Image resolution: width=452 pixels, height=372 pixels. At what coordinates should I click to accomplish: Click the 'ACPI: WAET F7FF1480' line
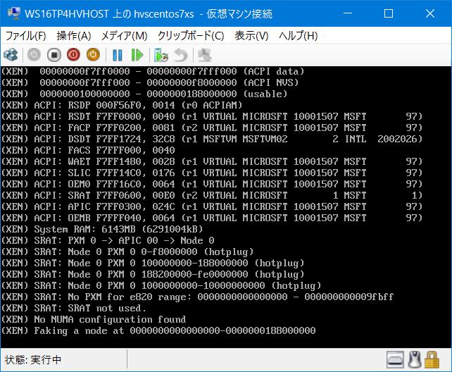tap(212, 161)
